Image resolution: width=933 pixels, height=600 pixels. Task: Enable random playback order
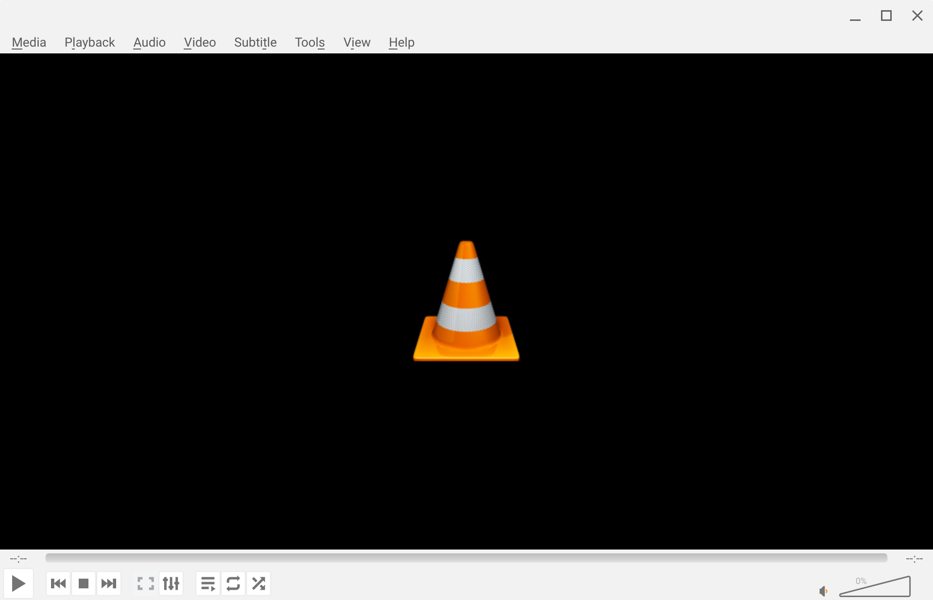point(258,583)
